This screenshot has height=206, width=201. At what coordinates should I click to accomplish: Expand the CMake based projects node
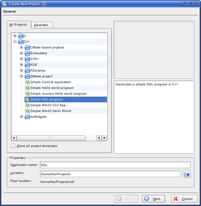point(21,47)
